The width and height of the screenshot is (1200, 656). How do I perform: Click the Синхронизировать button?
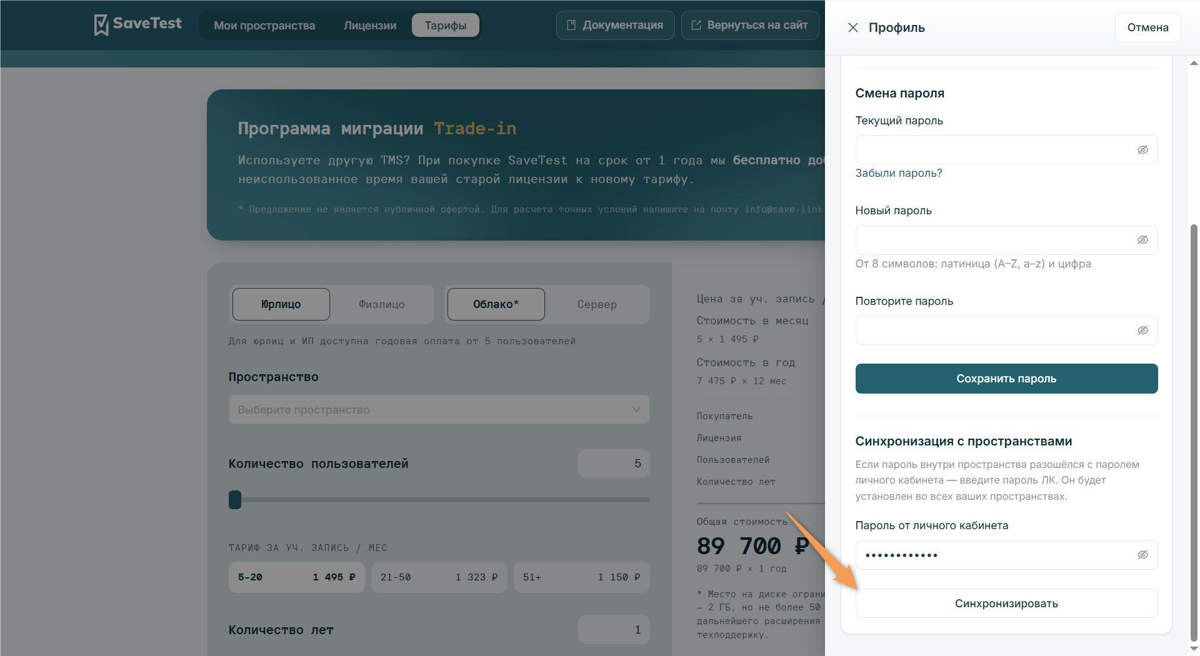[x=1006, y=604]
